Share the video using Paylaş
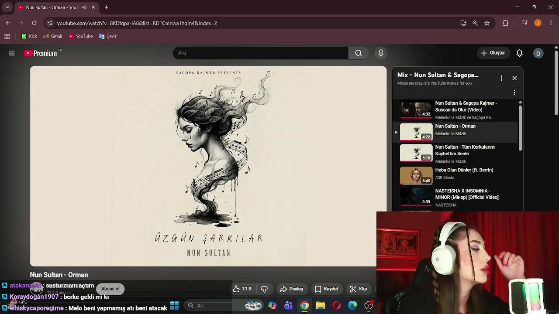Screen dimensions: 559x314 click(291, 289)
